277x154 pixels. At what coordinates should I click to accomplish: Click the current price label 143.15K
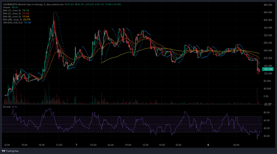point(268,69)
